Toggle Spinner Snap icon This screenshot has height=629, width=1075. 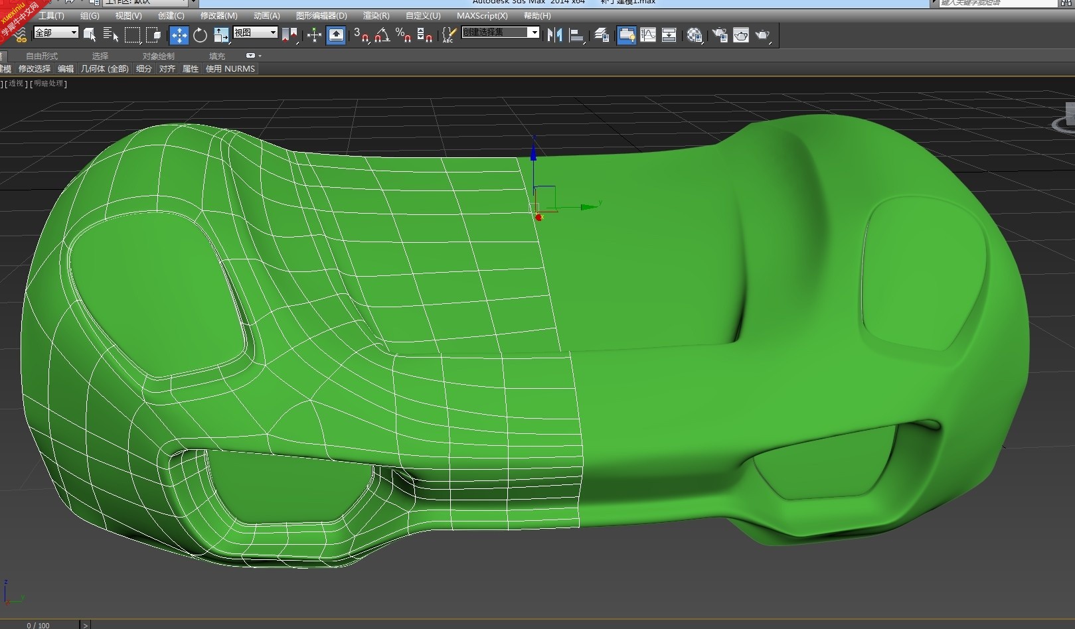click(424, 35)
